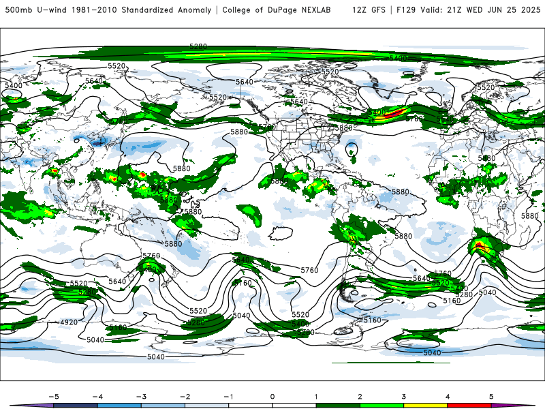This screenshot has width=545, height=409.
Task: Select the yellow swatch between 3 and 4
Action: [x=425, y=406]
